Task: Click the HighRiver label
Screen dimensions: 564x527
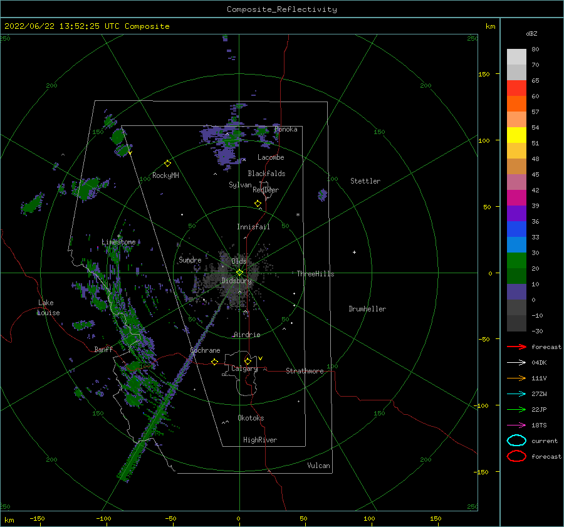Action: (259, 440)
